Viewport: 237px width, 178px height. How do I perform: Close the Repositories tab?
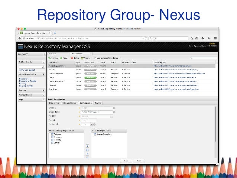point(91,54)
